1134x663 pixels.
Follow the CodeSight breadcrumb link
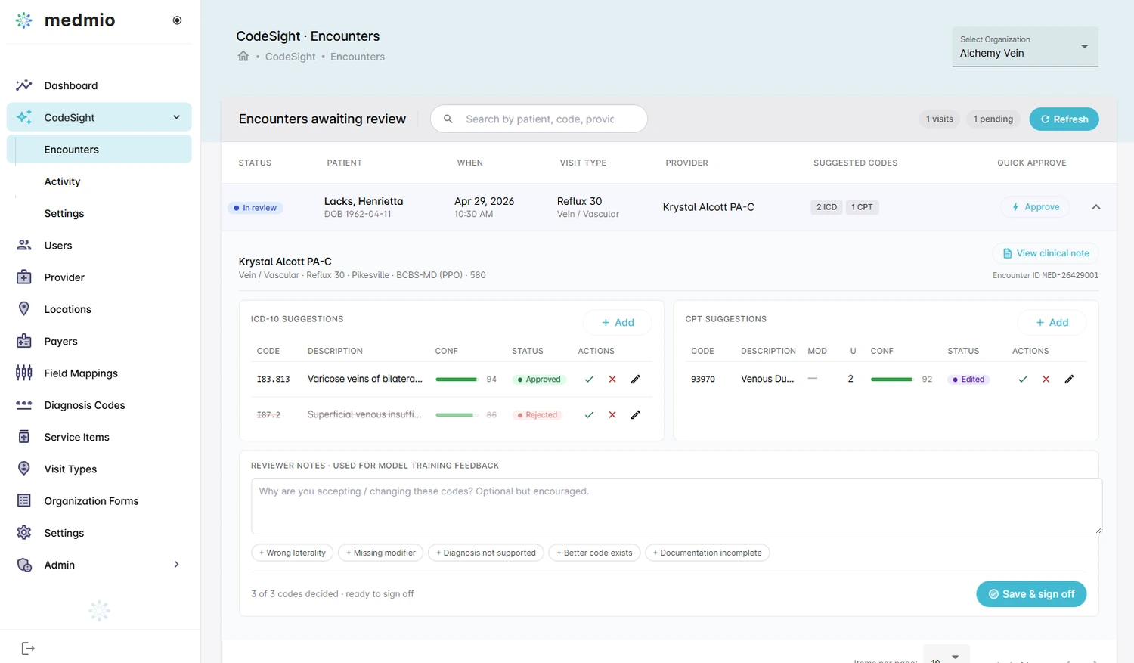pos(290,57)
